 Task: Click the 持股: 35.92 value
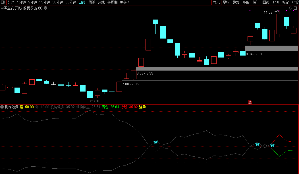(x=129, y=107)
